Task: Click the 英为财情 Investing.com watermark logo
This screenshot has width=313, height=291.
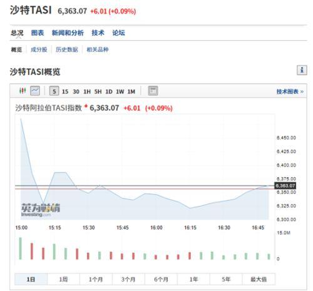Action: [41, 210]
